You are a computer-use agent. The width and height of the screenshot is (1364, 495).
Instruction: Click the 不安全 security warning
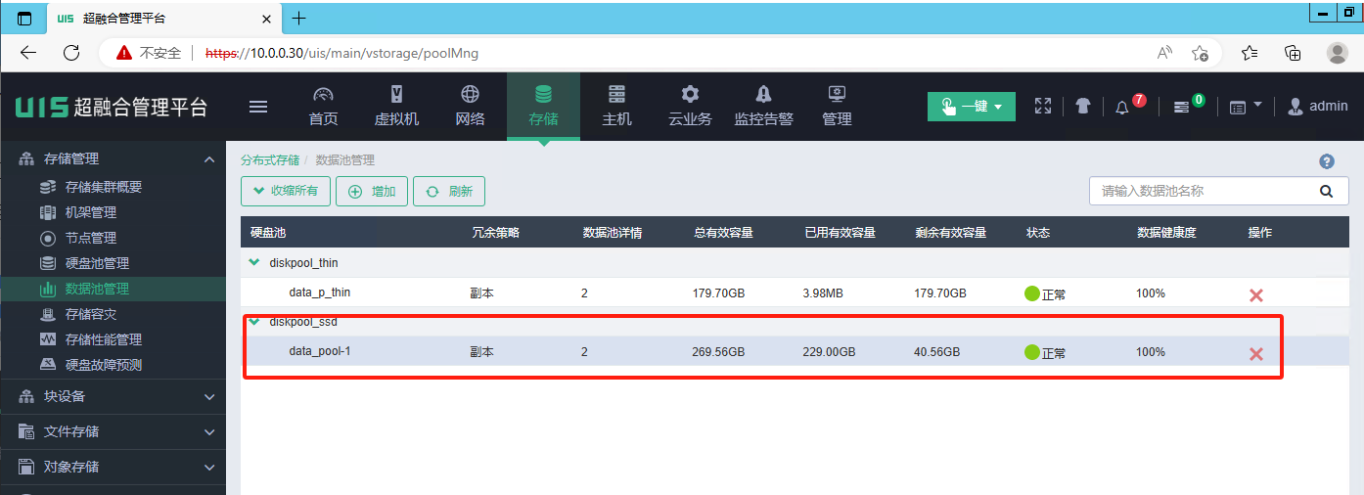pos(149,53)
